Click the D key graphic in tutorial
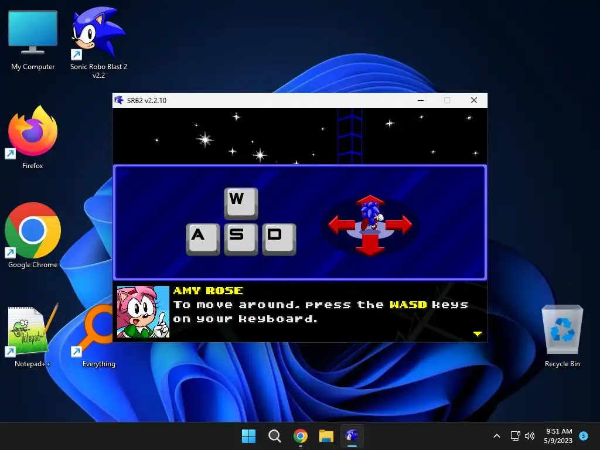600x450 pixels. pyautogui.click(x=279, y=239)
